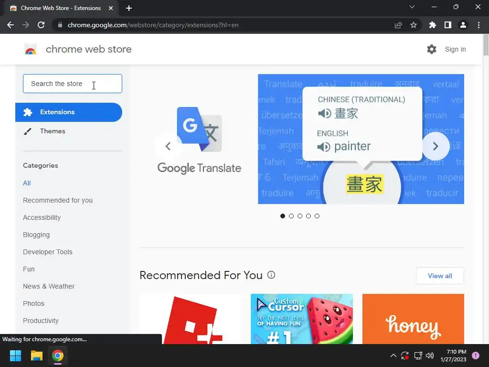The image size is (489, 367).
Task: Open the Chrome three-dot menu
Action: (x=478, y=25)
